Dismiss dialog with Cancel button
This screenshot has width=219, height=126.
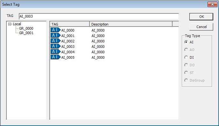click(x=201, y=27)
